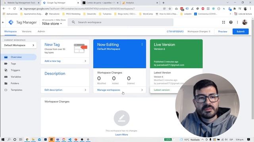This screenshot has height=142, width=254.
Task: Click the account profile avatar
Action: (x=244, y=22)
